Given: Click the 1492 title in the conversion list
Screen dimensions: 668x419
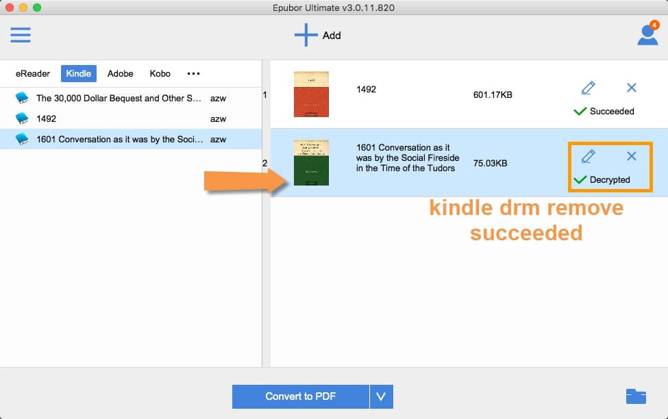Looking at the screenshot, I should 367,90.
